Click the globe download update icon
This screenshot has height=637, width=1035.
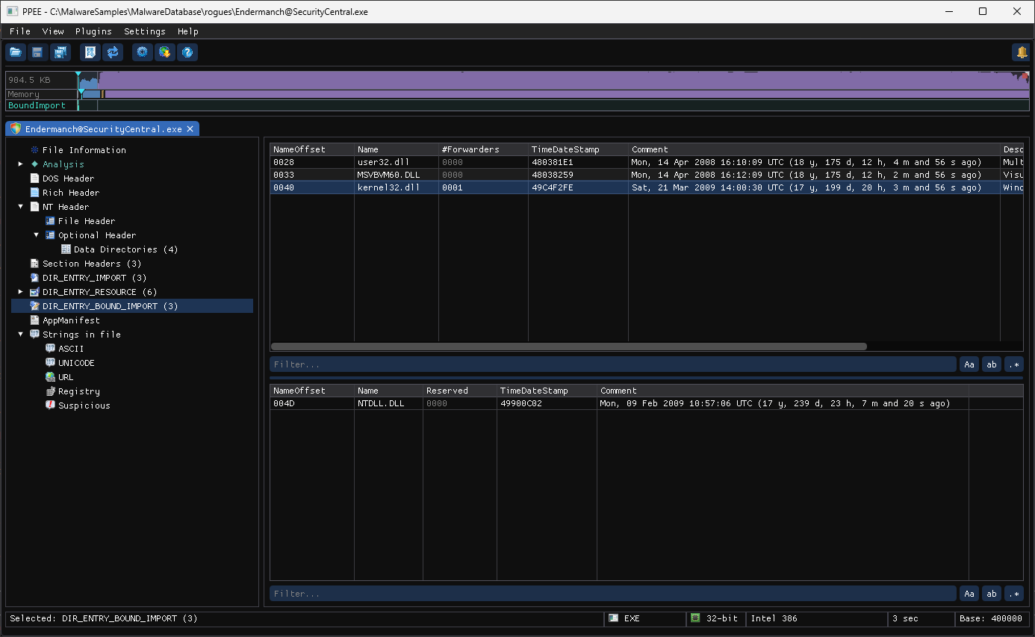(164, 52)
